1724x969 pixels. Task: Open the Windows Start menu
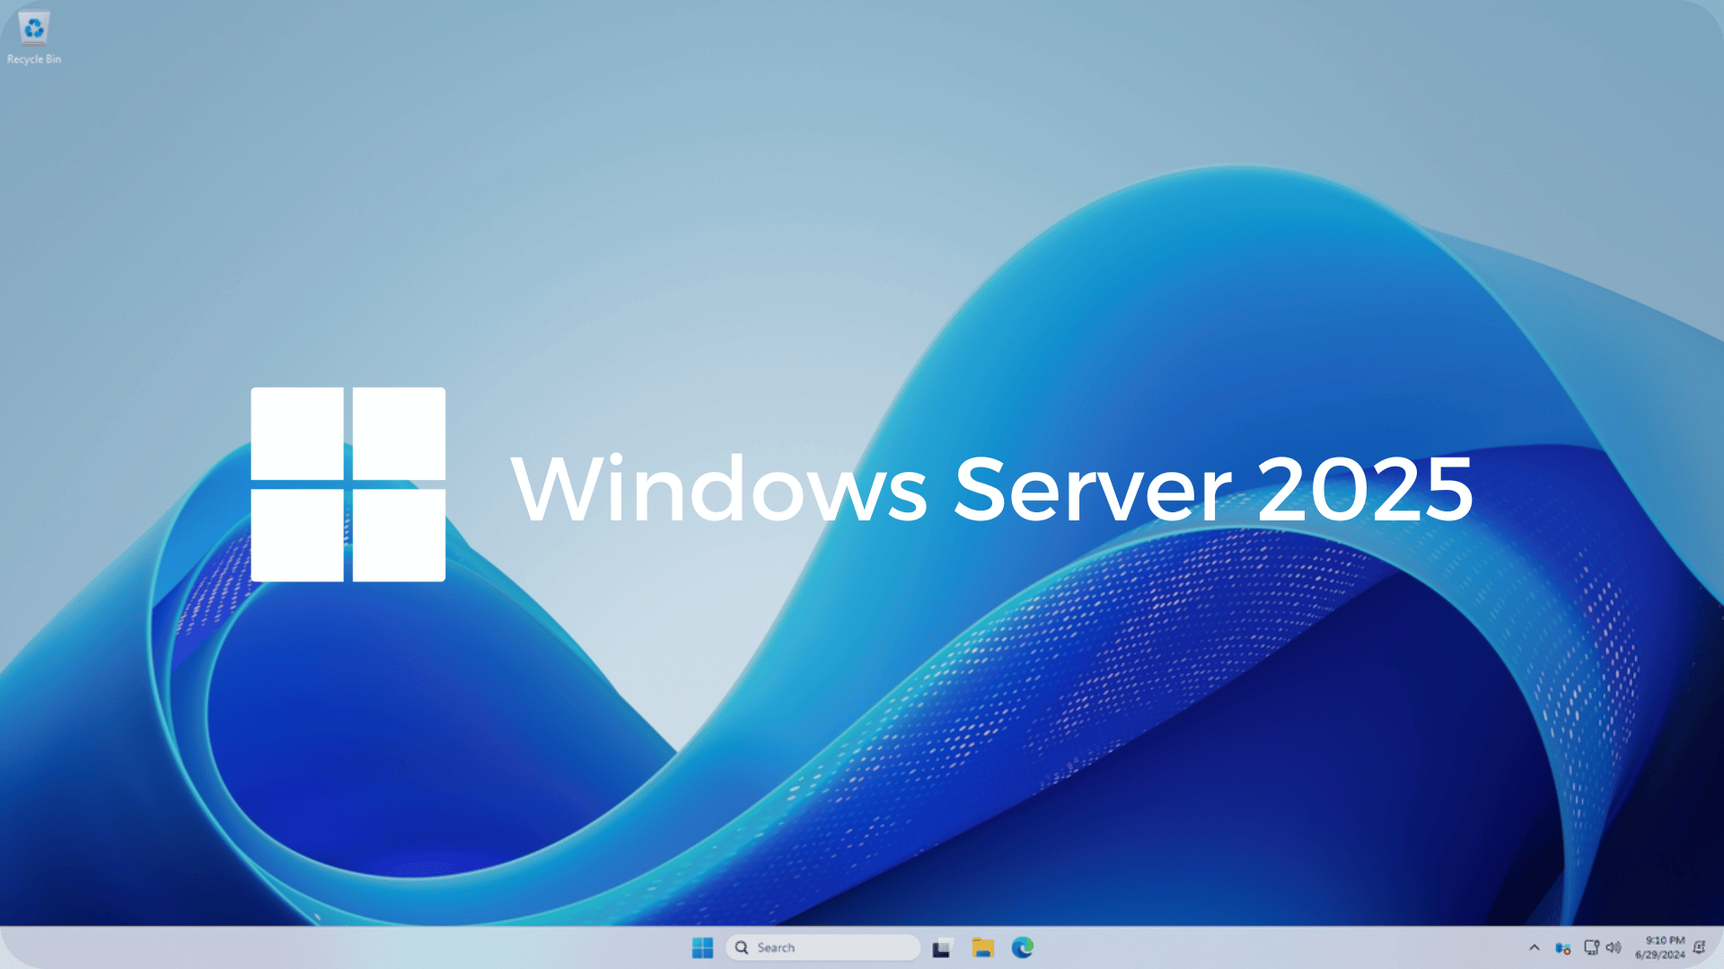click(x=702, y=947)
